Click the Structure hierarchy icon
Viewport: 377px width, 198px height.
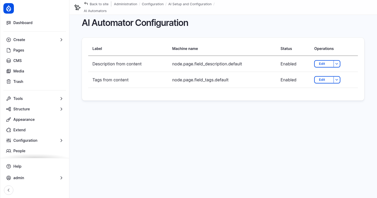(x=9, y=109)
